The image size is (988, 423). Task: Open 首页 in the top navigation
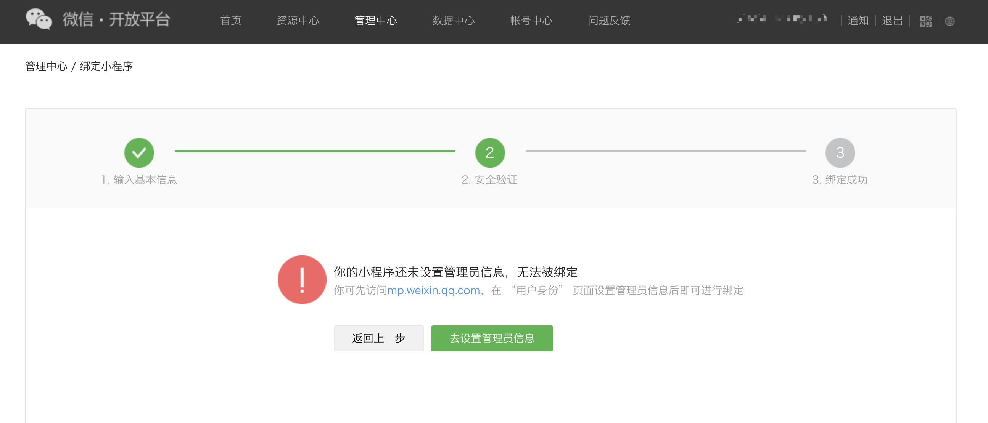click(230, 20)
